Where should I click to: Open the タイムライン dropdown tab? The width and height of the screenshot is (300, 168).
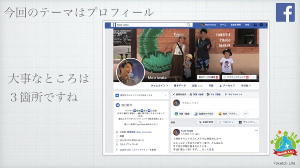coord(159,86)
